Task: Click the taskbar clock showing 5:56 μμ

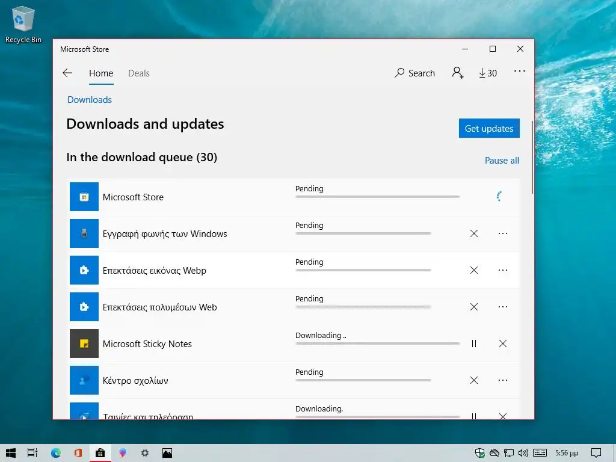Action: (x=567, y=453)
